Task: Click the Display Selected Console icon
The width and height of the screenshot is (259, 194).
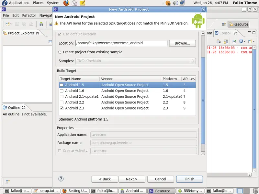Action: pyautogui.click(x=241, y=41)
